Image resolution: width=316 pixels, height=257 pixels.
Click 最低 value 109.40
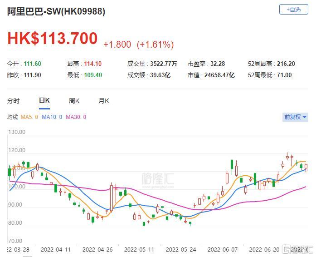coord(93,75)
